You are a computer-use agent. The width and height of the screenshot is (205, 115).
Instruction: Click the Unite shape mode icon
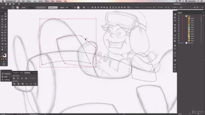coord(14,78)
